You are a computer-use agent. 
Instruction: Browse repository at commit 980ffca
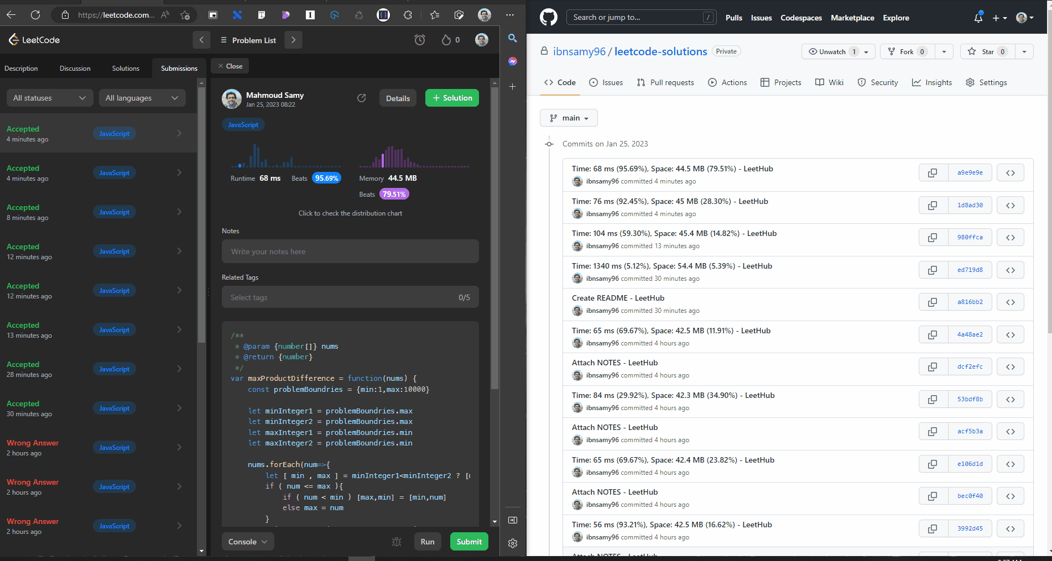click(1011, 237)
